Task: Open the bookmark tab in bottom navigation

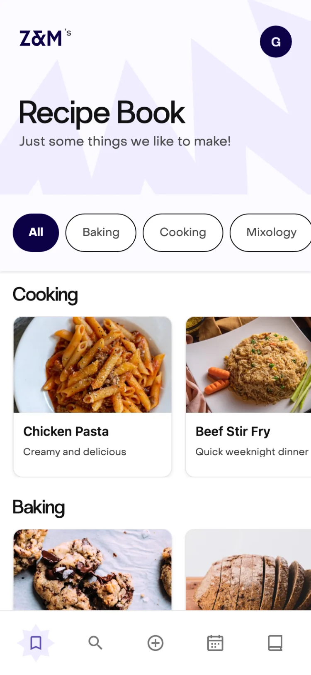Action: click(x=36, y=643)
